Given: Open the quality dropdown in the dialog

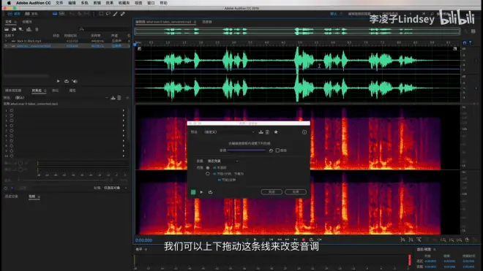Looking at the screenshot, I should coord(222,161).
